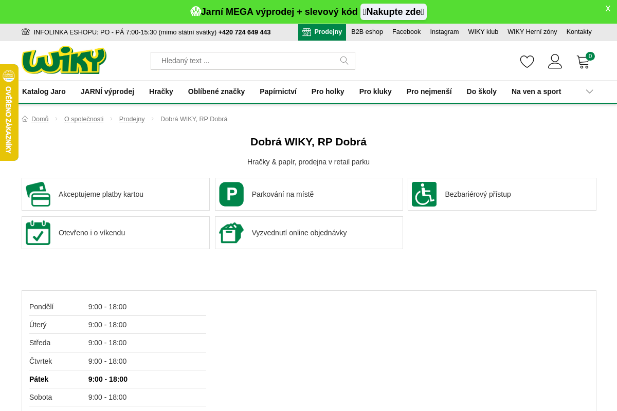This screenshot has width=617, height=411.
Task: Follow the O společnosti breadcrumb link
Action: 84,119
